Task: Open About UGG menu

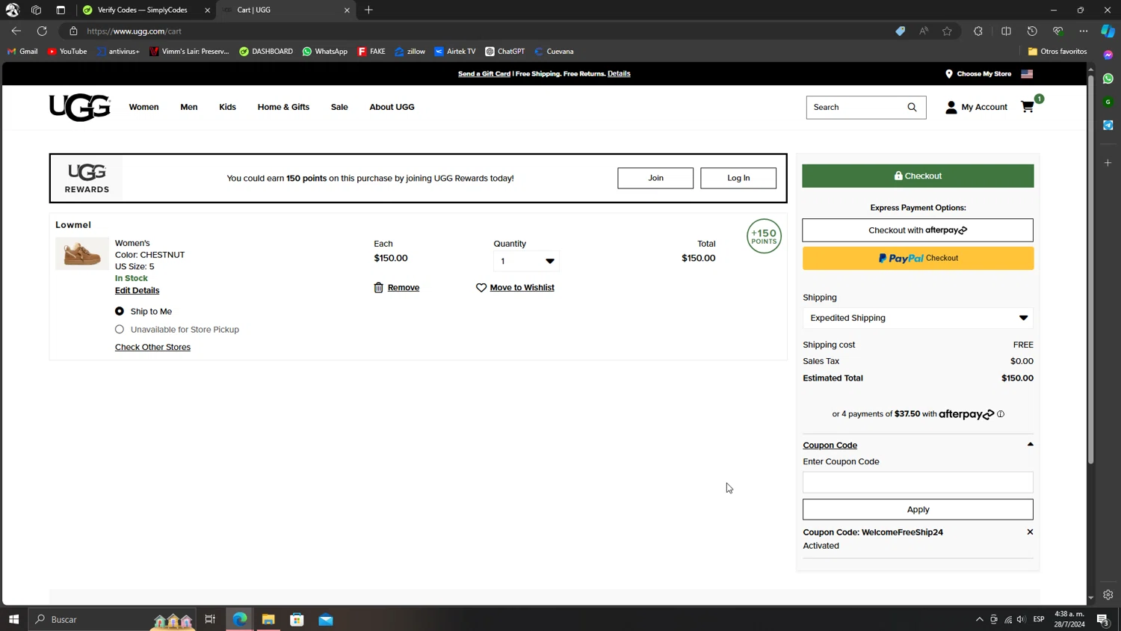Action: [x=392, y=107]
